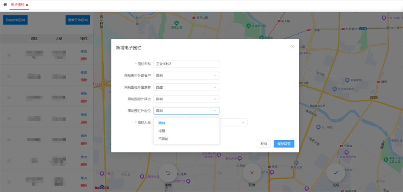This screenshot has width=403, height=192.
Task: Close the 电子围栏 tab with red x
Action: point(27,5)
